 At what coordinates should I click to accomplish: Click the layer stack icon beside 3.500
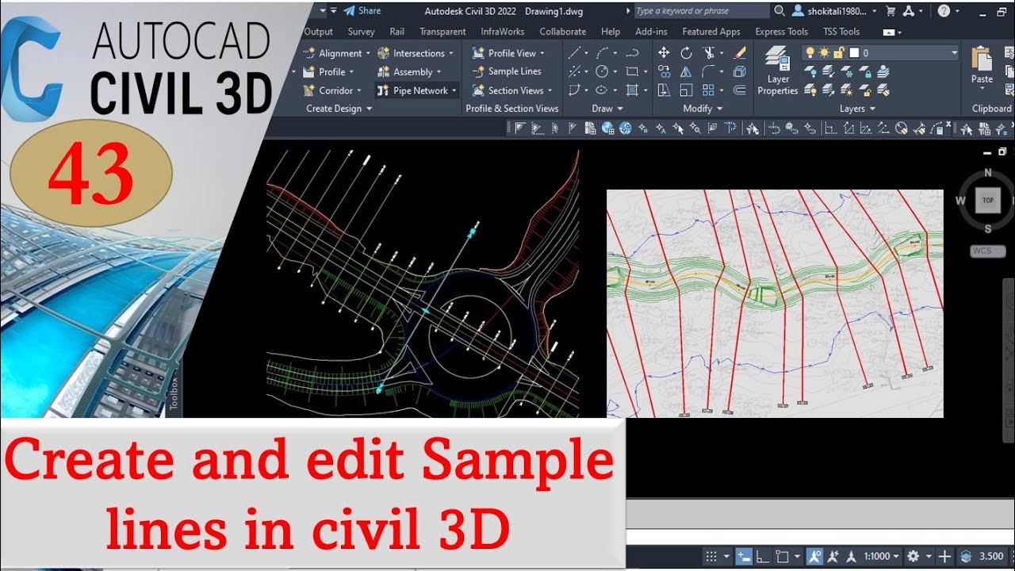(x=966, y=556)
